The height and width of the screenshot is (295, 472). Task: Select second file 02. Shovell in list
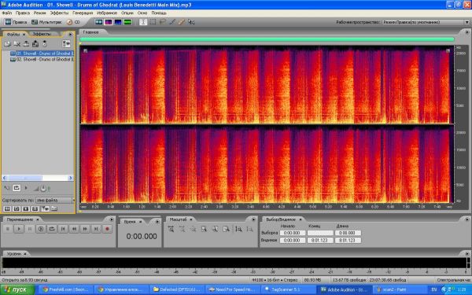pos(42,59)
